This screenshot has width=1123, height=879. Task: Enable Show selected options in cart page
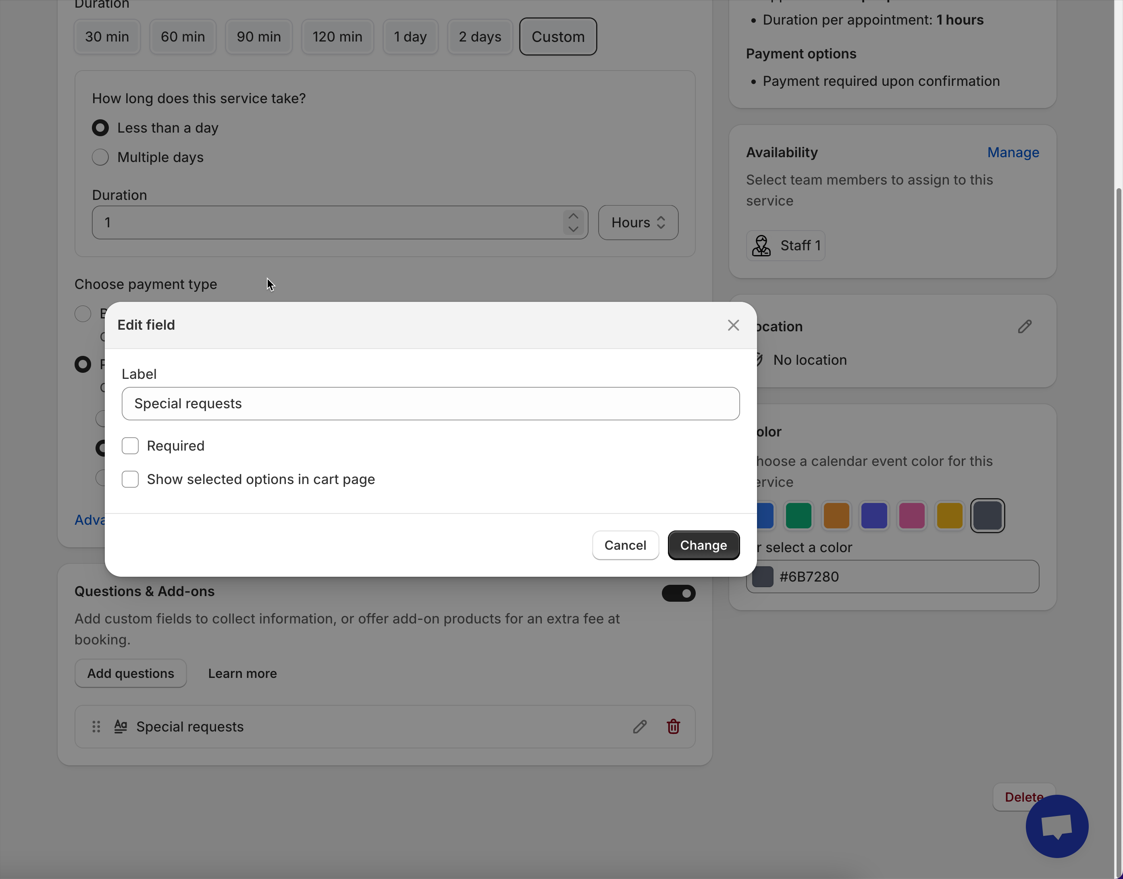tap(130, 479)
